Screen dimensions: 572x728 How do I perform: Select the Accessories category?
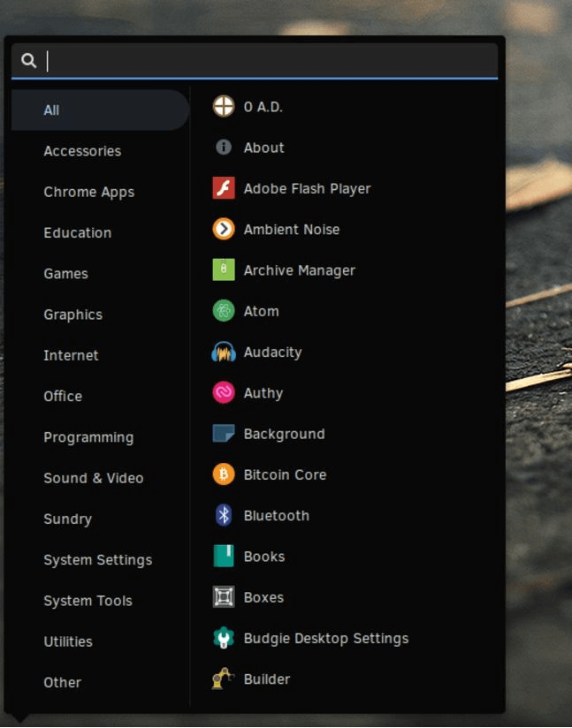[82, 151]
